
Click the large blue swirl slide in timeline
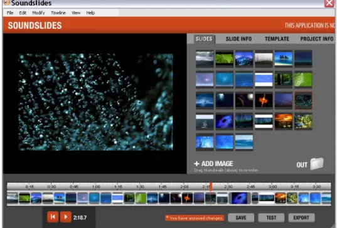(x=239, y=198)
